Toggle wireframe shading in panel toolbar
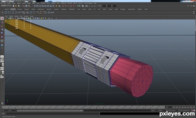The height and width of the screenshot is (118, 196). 33,18
